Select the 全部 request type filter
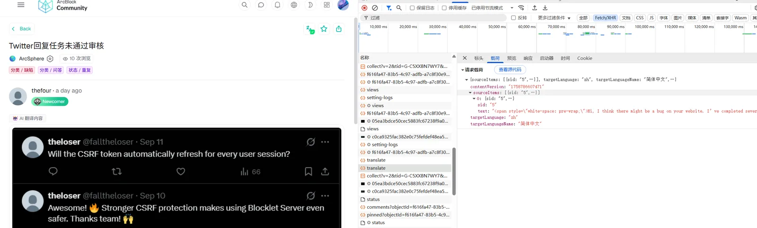The height and width of the screenshot is (228, 757). 583,18
